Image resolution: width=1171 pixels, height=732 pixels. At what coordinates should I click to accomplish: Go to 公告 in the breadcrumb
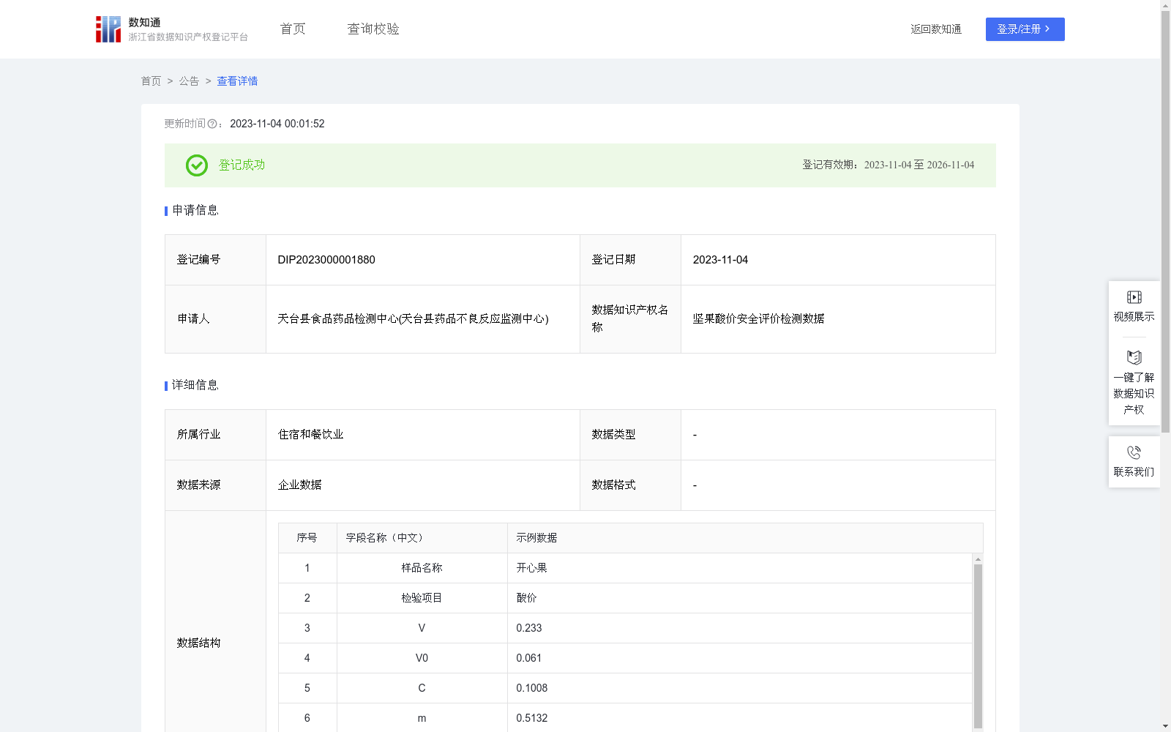[x=189, y=81]
